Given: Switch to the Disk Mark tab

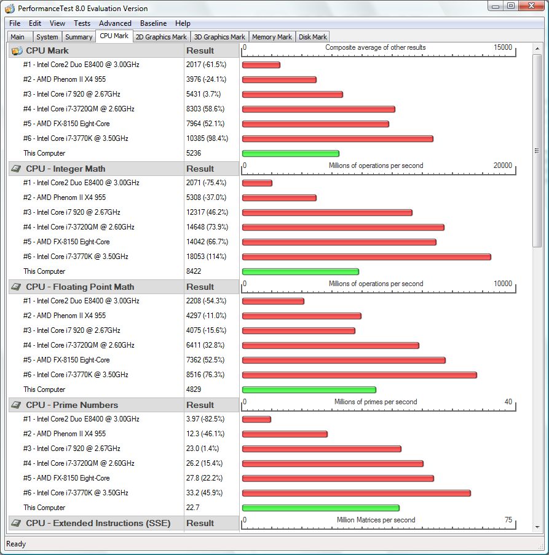Looking at the screenshot, I should (313, 37).
